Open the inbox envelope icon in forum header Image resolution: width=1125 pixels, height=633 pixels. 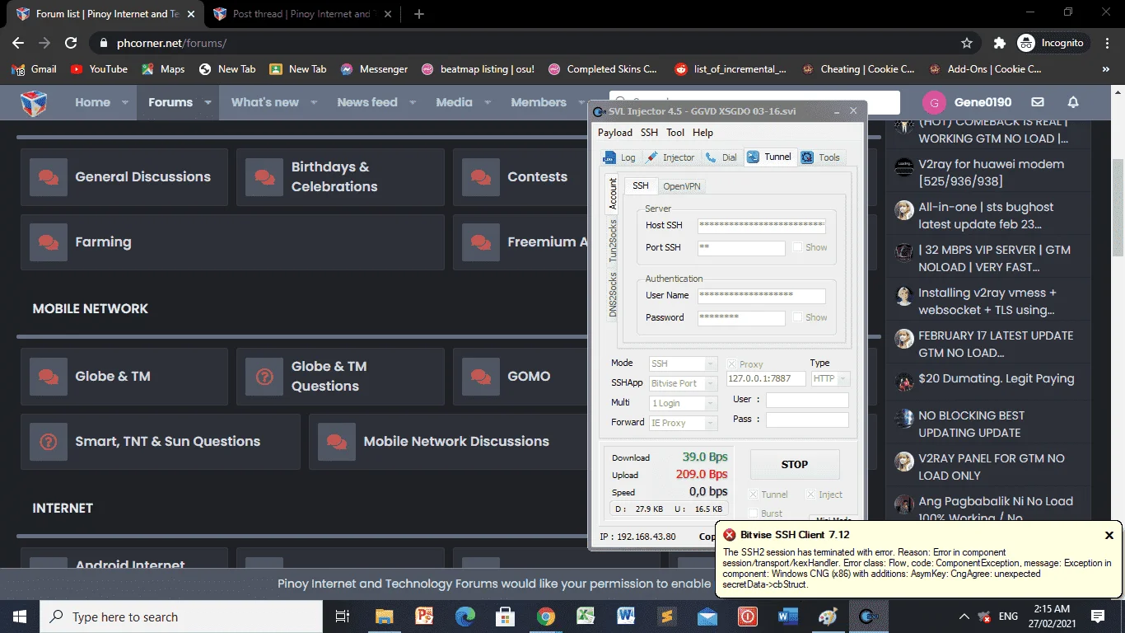[x=1038, y=102]
